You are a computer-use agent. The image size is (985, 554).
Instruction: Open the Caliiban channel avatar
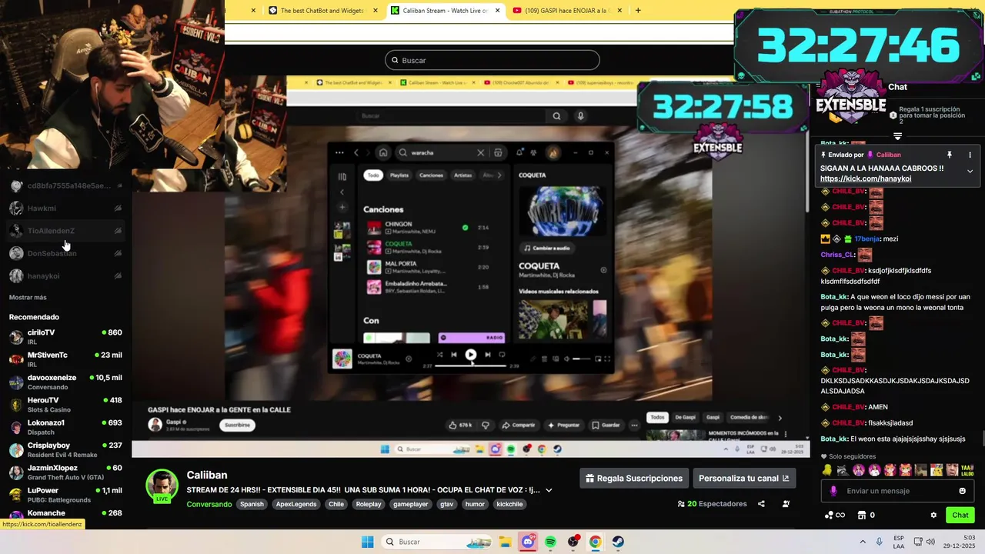click(162, 486)
